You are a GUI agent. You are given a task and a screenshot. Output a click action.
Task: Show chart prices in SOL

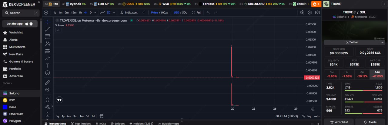[184, 13]
